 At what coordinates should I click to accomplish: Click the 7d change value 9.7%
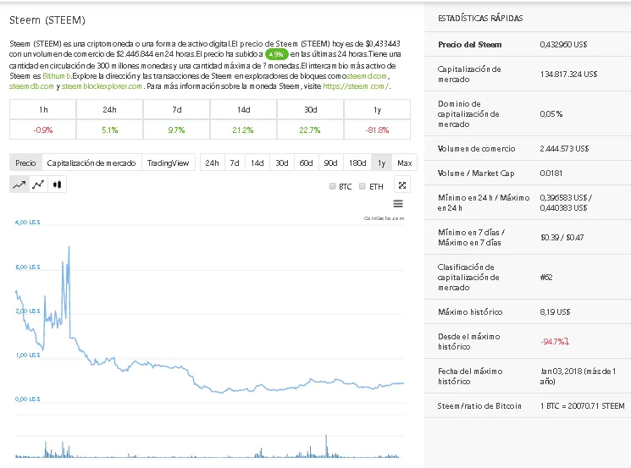[x=176, y=129]
